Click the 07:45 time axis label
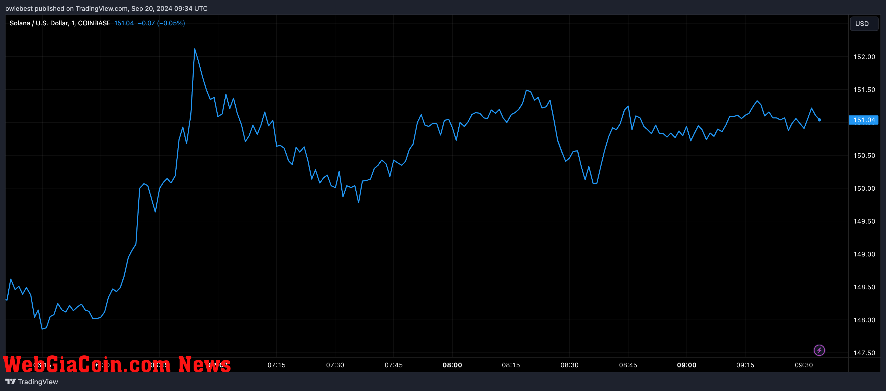Screen dimensions: 886x391 click(393, 365)
